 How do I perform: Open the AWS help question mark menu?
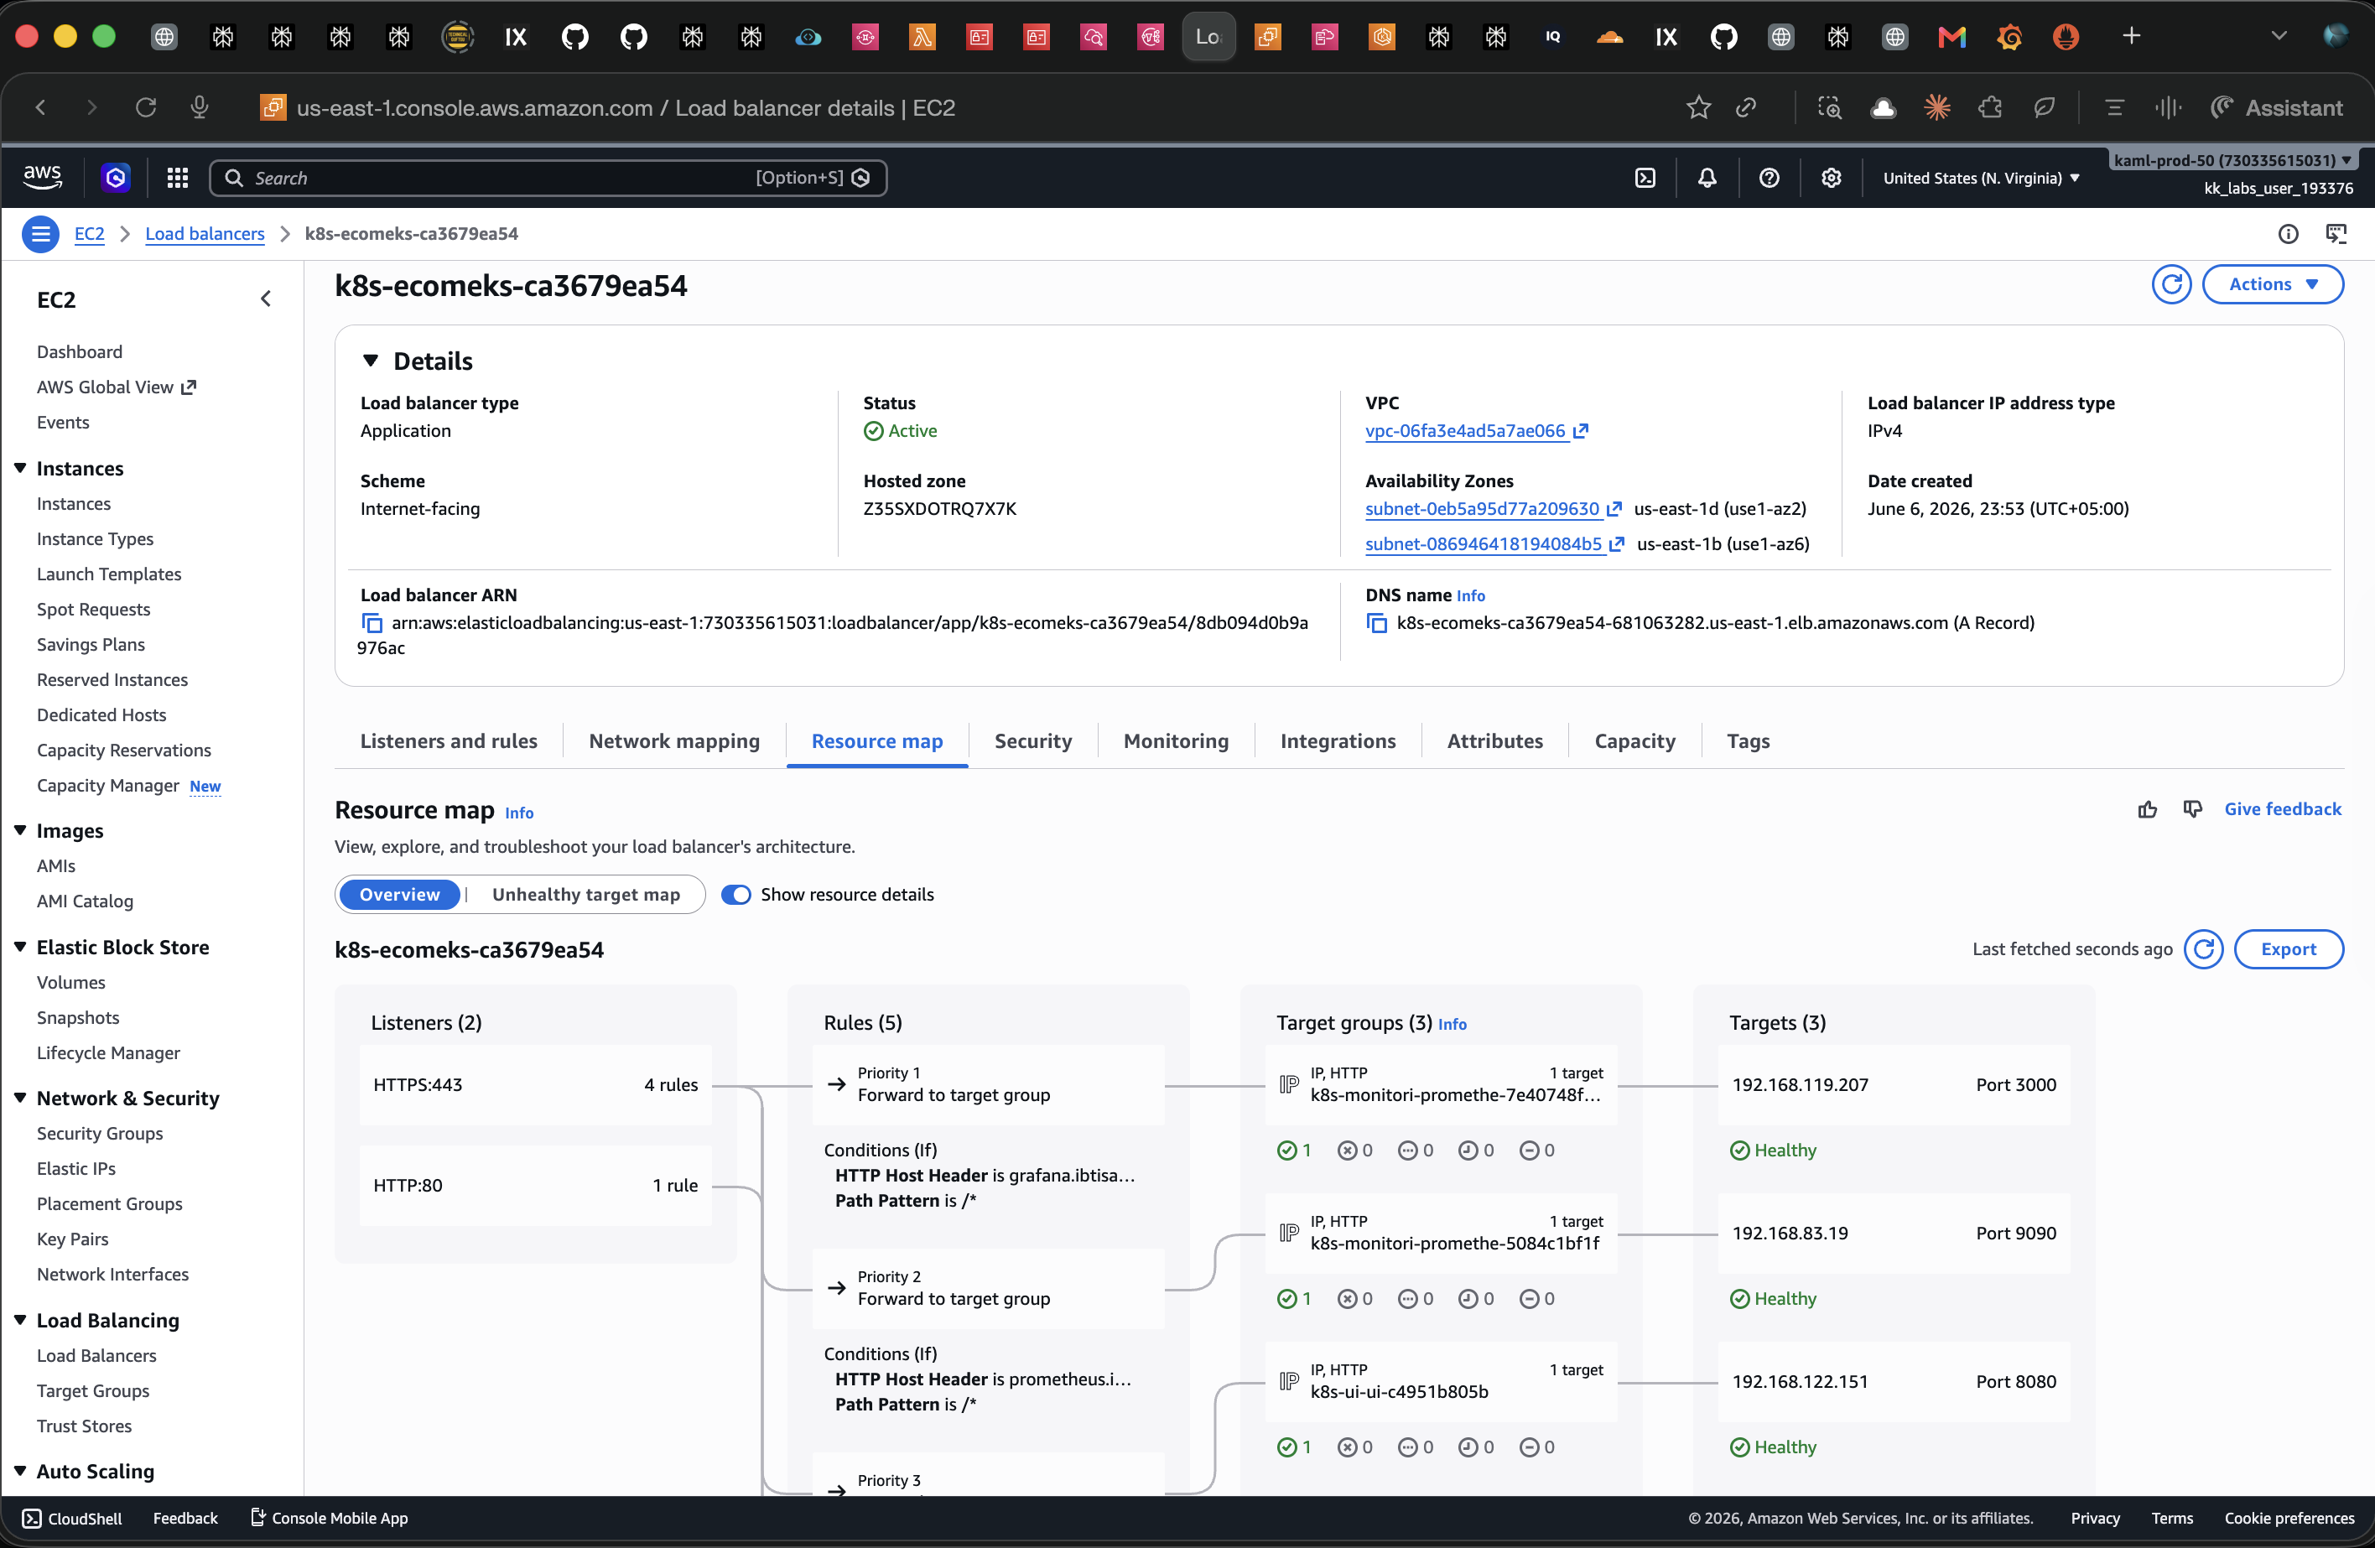[1769, 178]
